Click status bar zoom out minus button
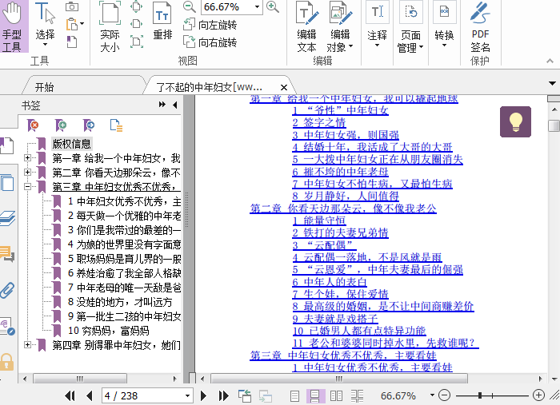Screen dimensions: 560x405 tap(444, 395)
